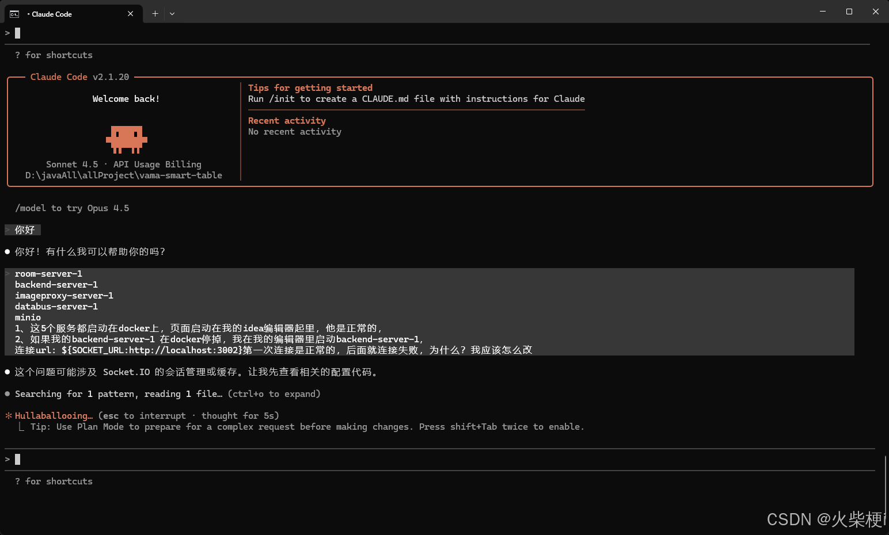Screen dimensions: 889x535
Task: Click the 'Welcome back!' heading
Action: pos(126,99)
